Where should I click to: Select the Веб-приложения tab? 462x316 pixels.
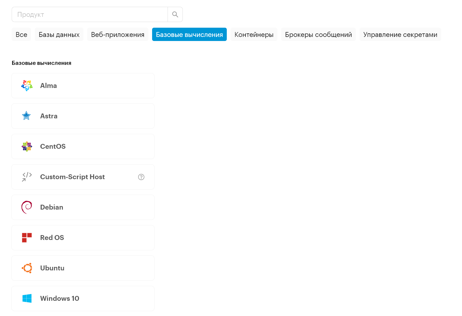point(118,34)
